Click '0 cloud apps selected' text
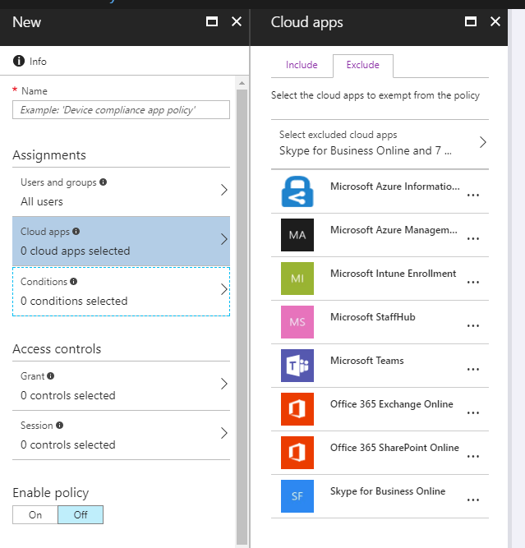This screenshot has height=548, width=525. click(x=75, y=251)
